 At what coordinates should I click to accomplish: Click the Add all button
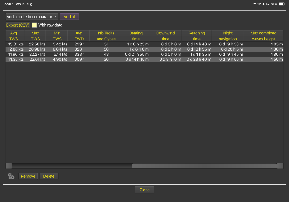[x=69, y=17]
